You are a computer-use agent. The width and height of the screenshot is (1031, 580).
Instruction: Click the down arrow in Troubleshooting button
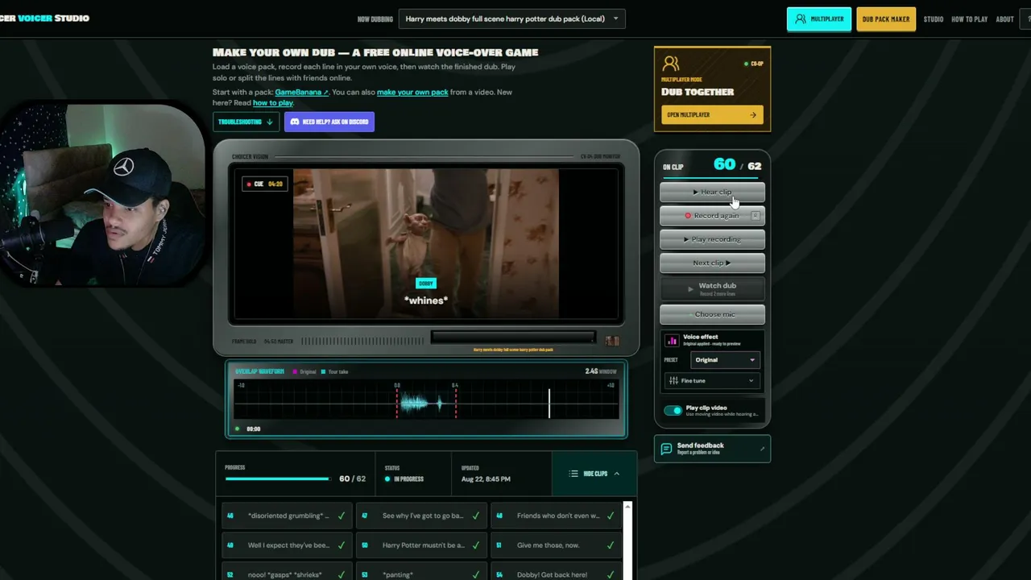pyautogui.click(x=269, y=122)
